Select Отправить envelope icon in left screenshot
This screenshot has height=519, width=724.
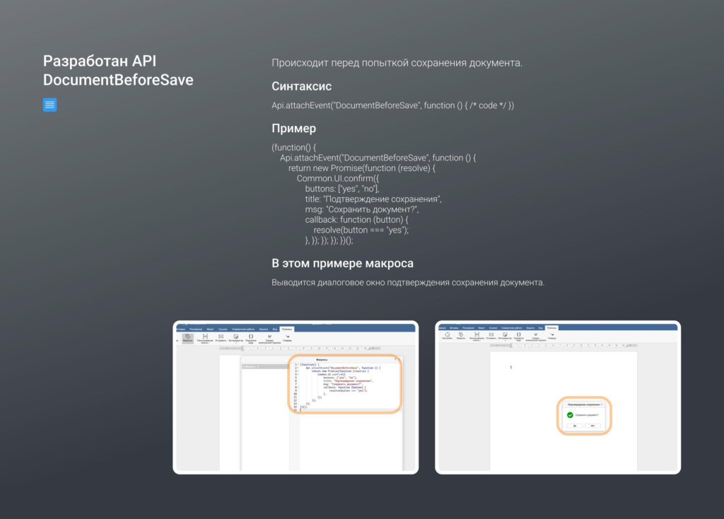tap(221, 337)
